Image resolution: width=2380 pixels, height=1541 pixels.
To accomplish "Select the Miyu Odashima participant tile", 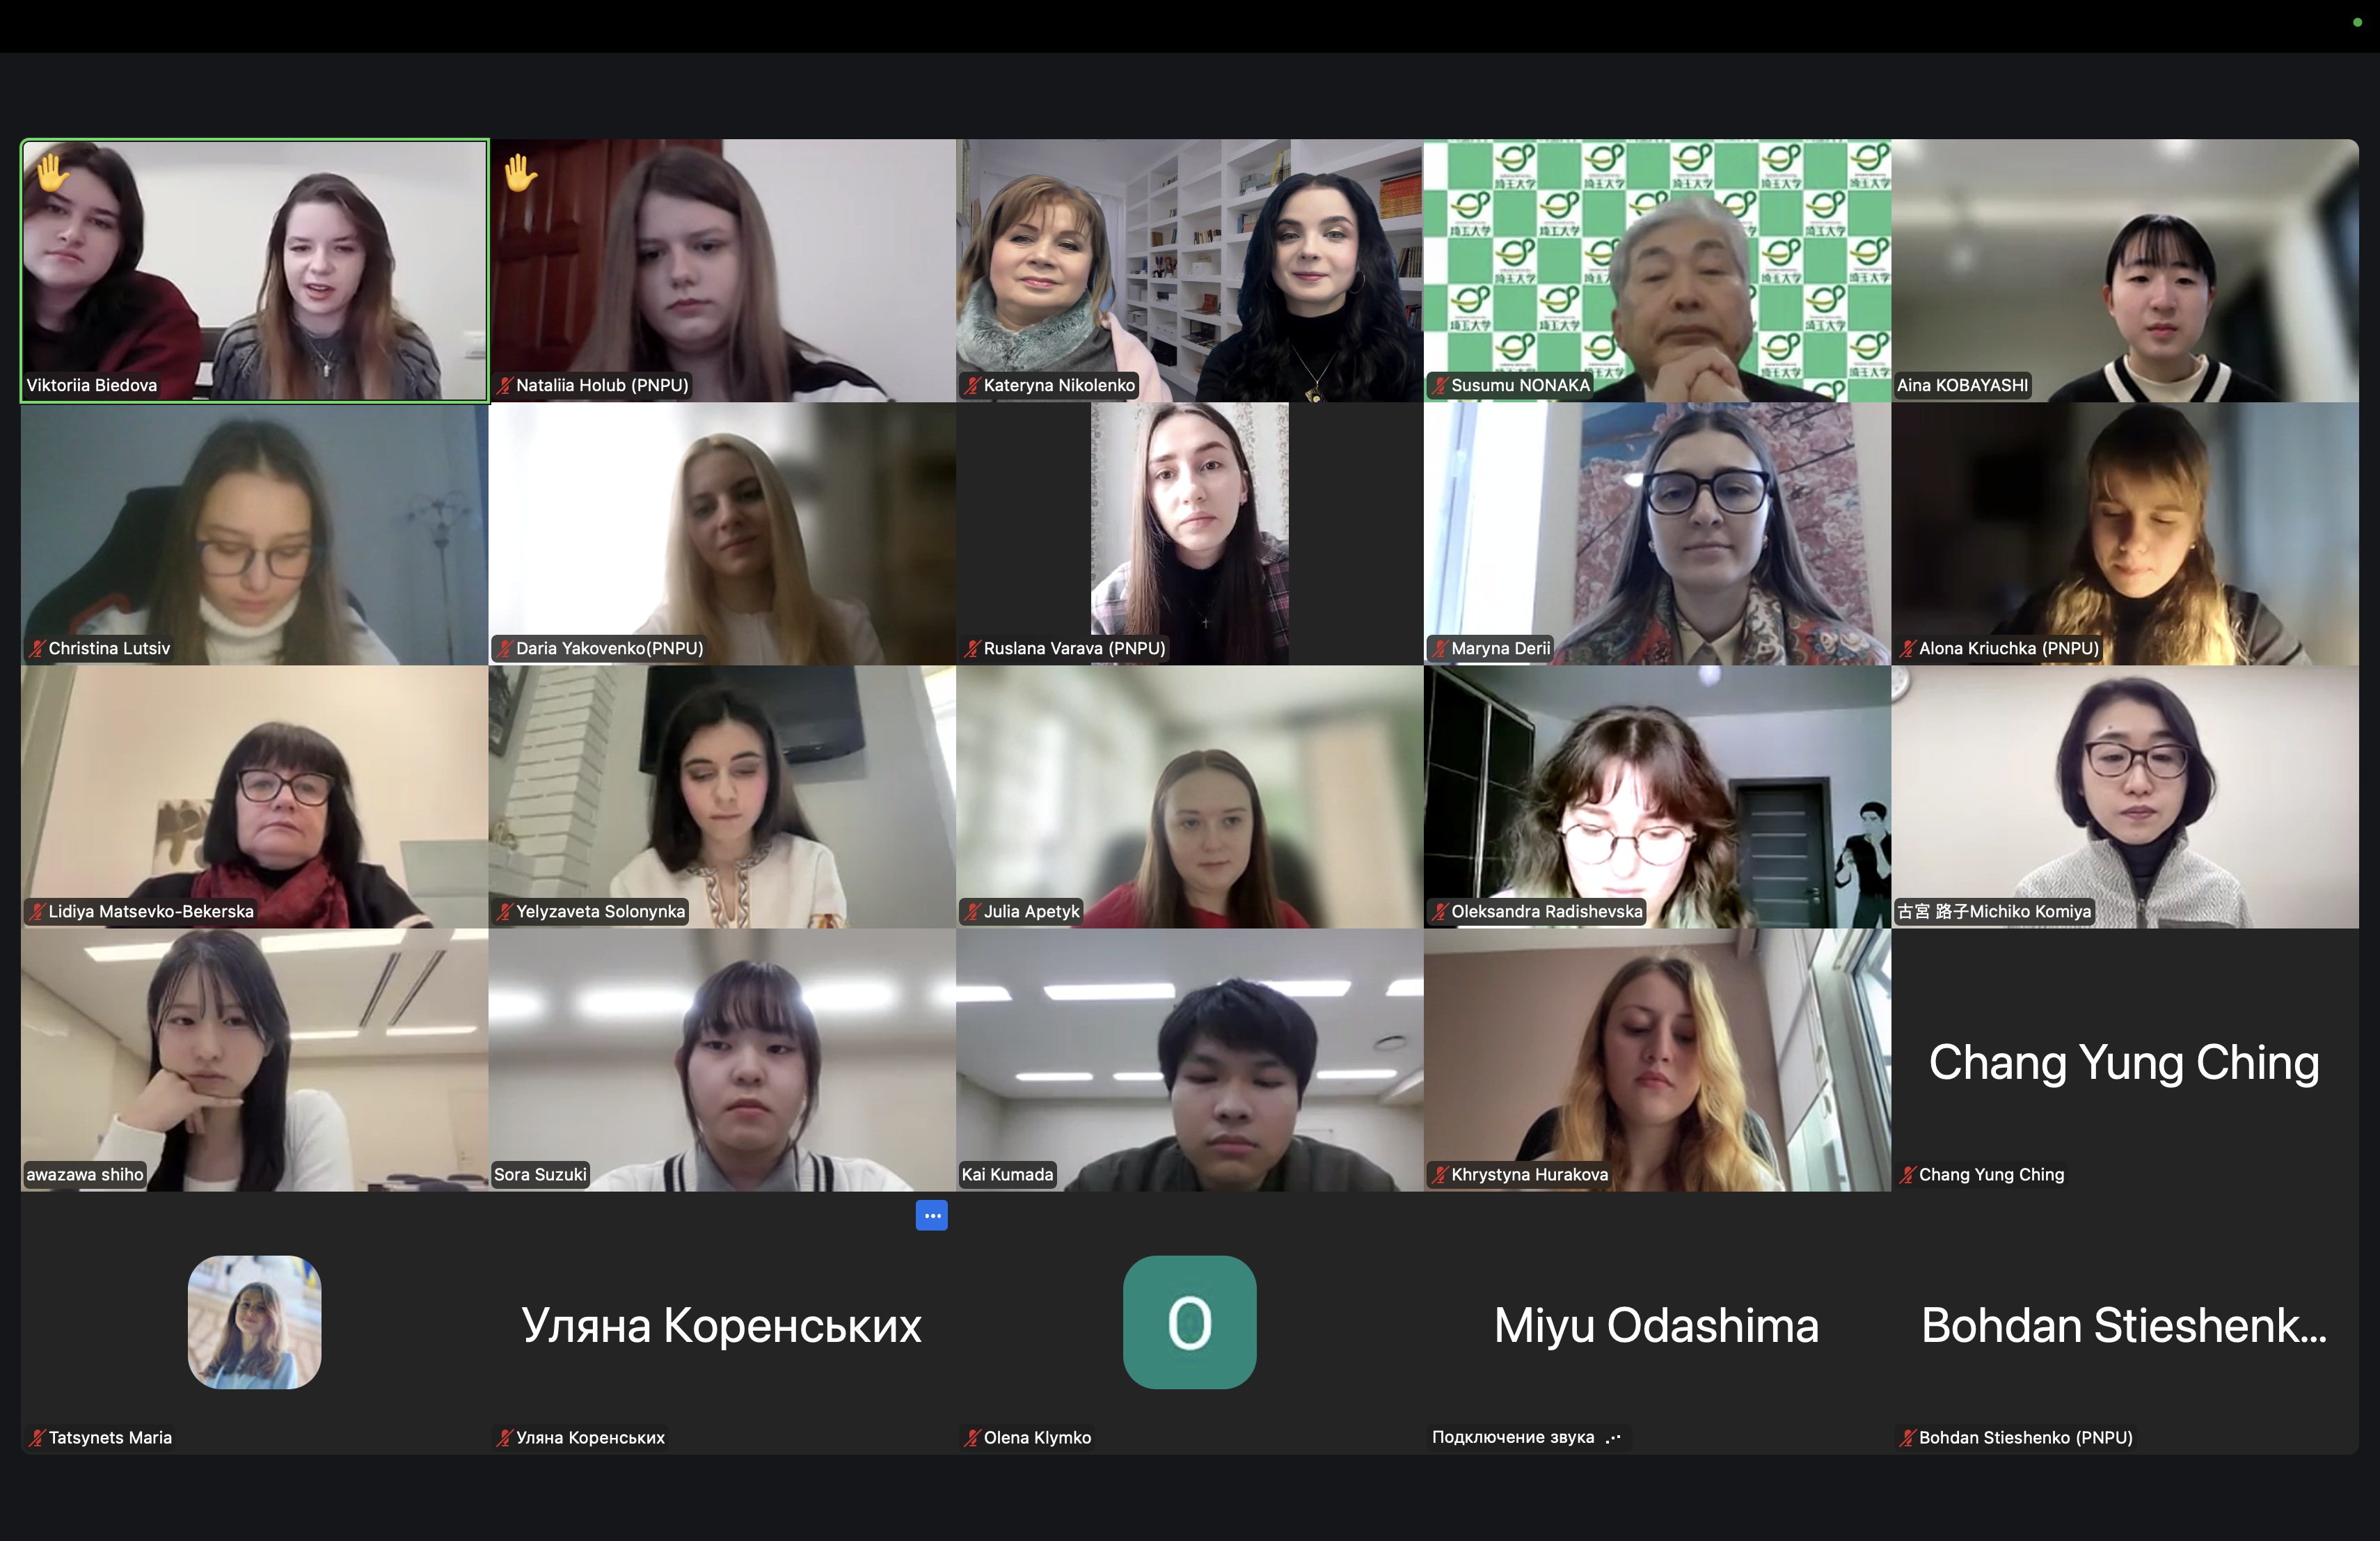I will [1657, 1323].
